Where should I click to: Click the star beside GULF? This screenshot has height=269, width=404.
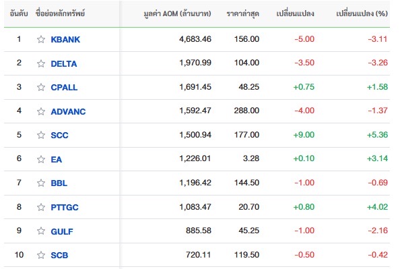[41, 231]
